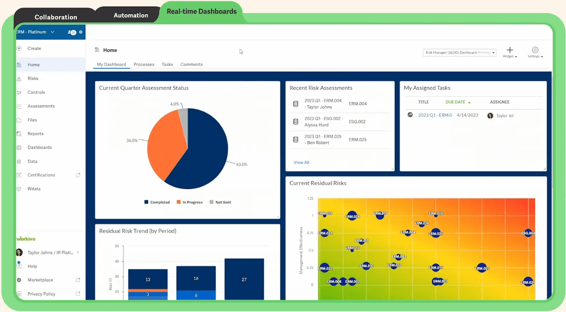The width and height of the screenshot is (566, 312).
Task: Click the Help question mark icon
Action: point(19,266)
